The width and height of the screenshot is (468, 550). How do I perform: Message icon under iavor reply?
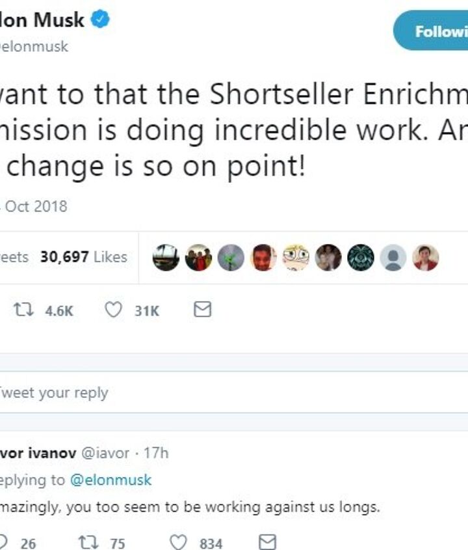point(268,542)
